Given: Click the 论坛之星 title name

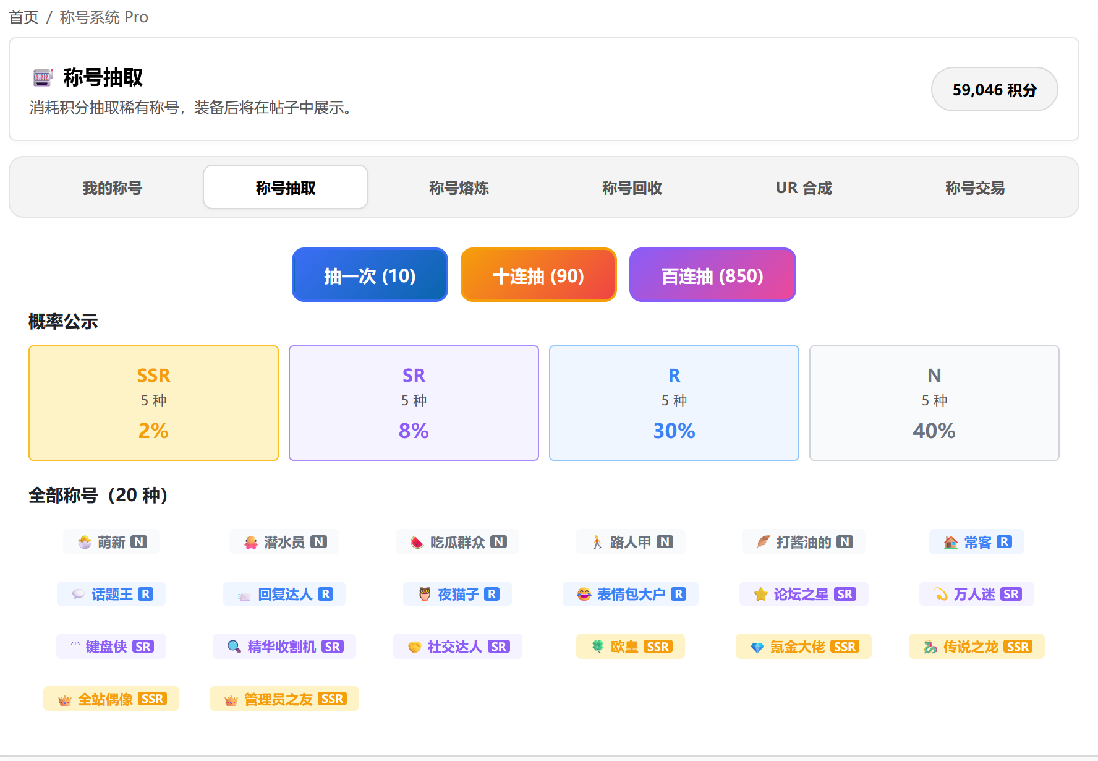Looking at the screenshot, I should (801, 595).
